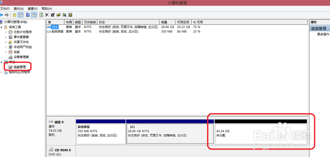
Task: Sort by the 卷 column header
Action: coord(55,22)
